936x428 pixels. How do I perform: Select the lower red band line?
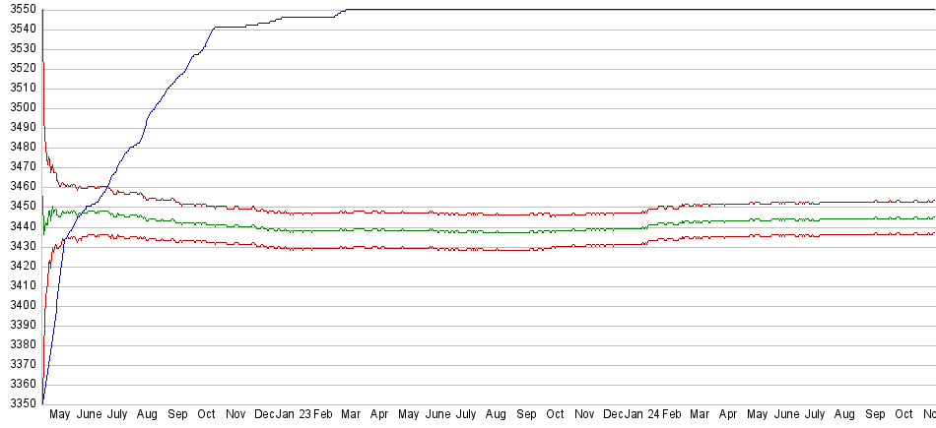point(493,250)
